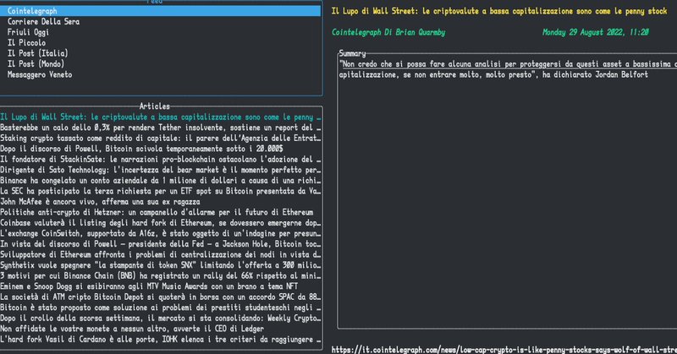This screenshot has width=677, height=354.
Task: Select the 'Sviluppatore di Ethereum affronta' article
Action: coord(161,254)
